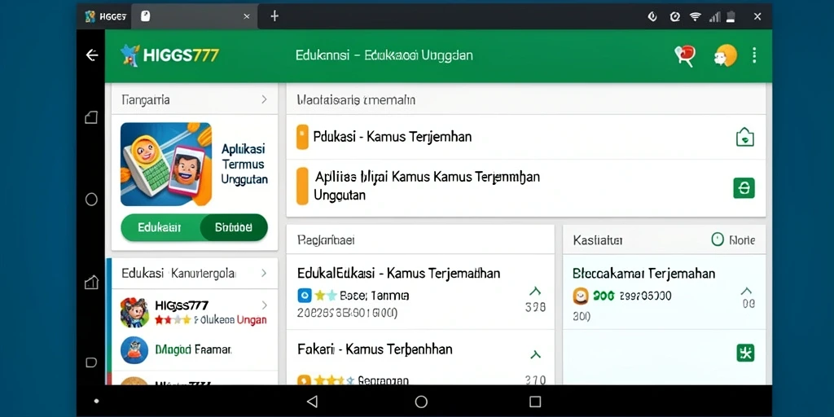This screenshot has width=834, height=417.
Task: Click the blue badge under EdukalEdukasi
Action: tap(305, 296)
